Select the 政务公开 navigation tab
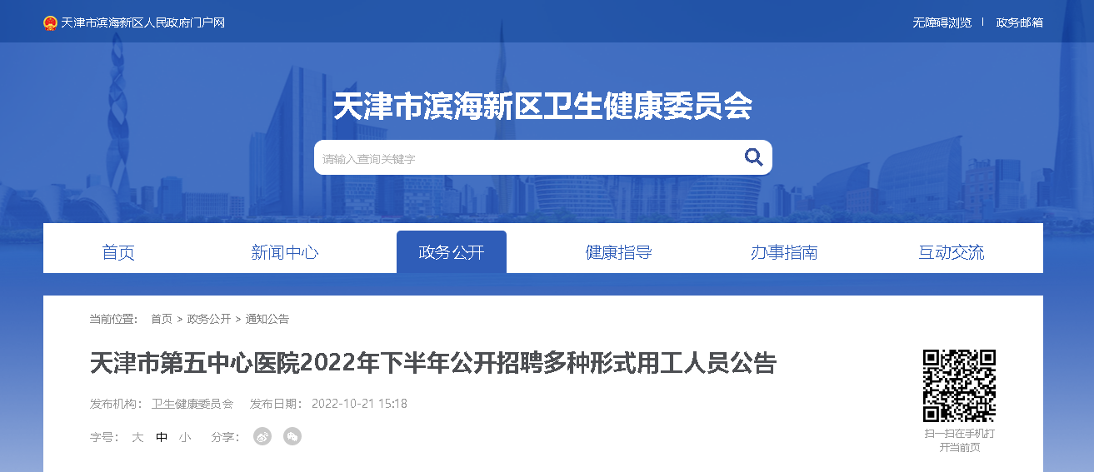This screenshot has width=1094, height=472. [x=452, y=252]
